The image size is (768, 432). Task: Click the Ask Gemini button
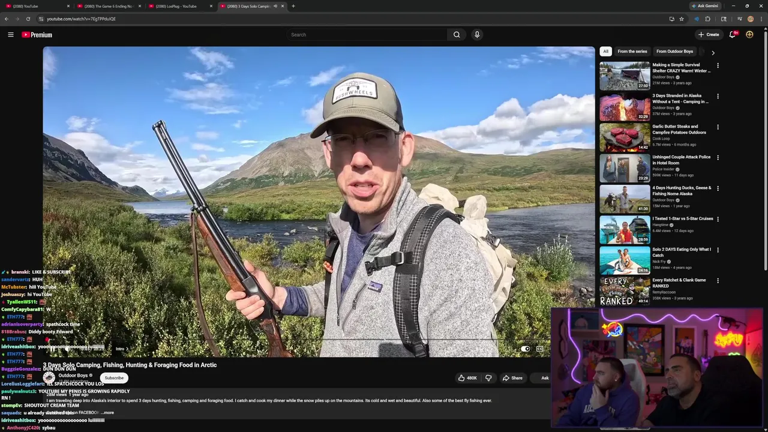point(704,6)
